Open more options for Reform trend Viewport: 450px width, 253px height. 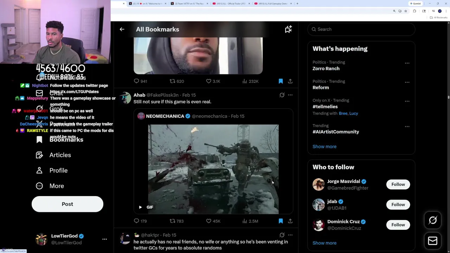(407, 82)
